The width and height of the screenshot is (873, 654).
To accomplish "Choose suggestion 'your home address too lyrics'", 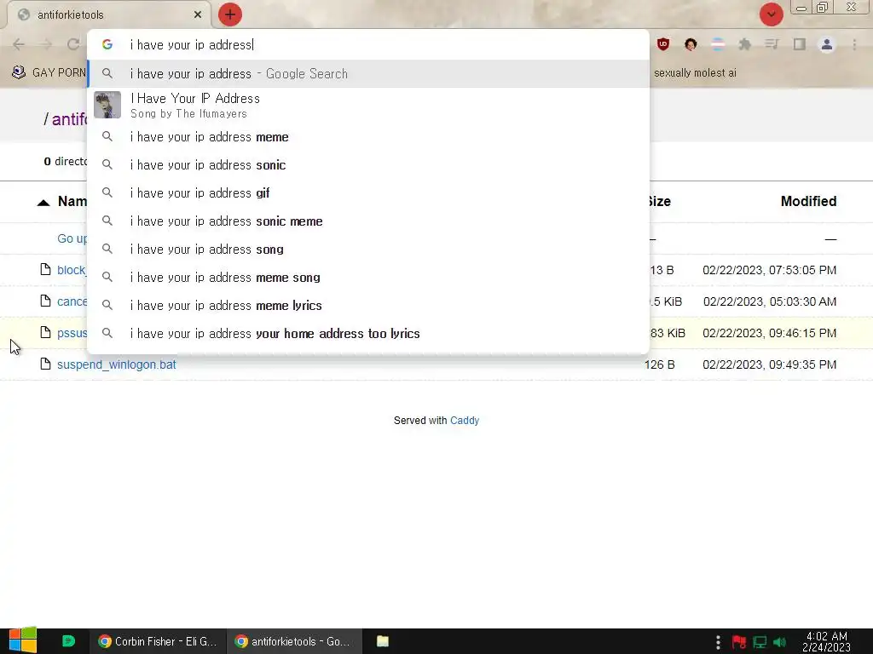I will [368, 333].
